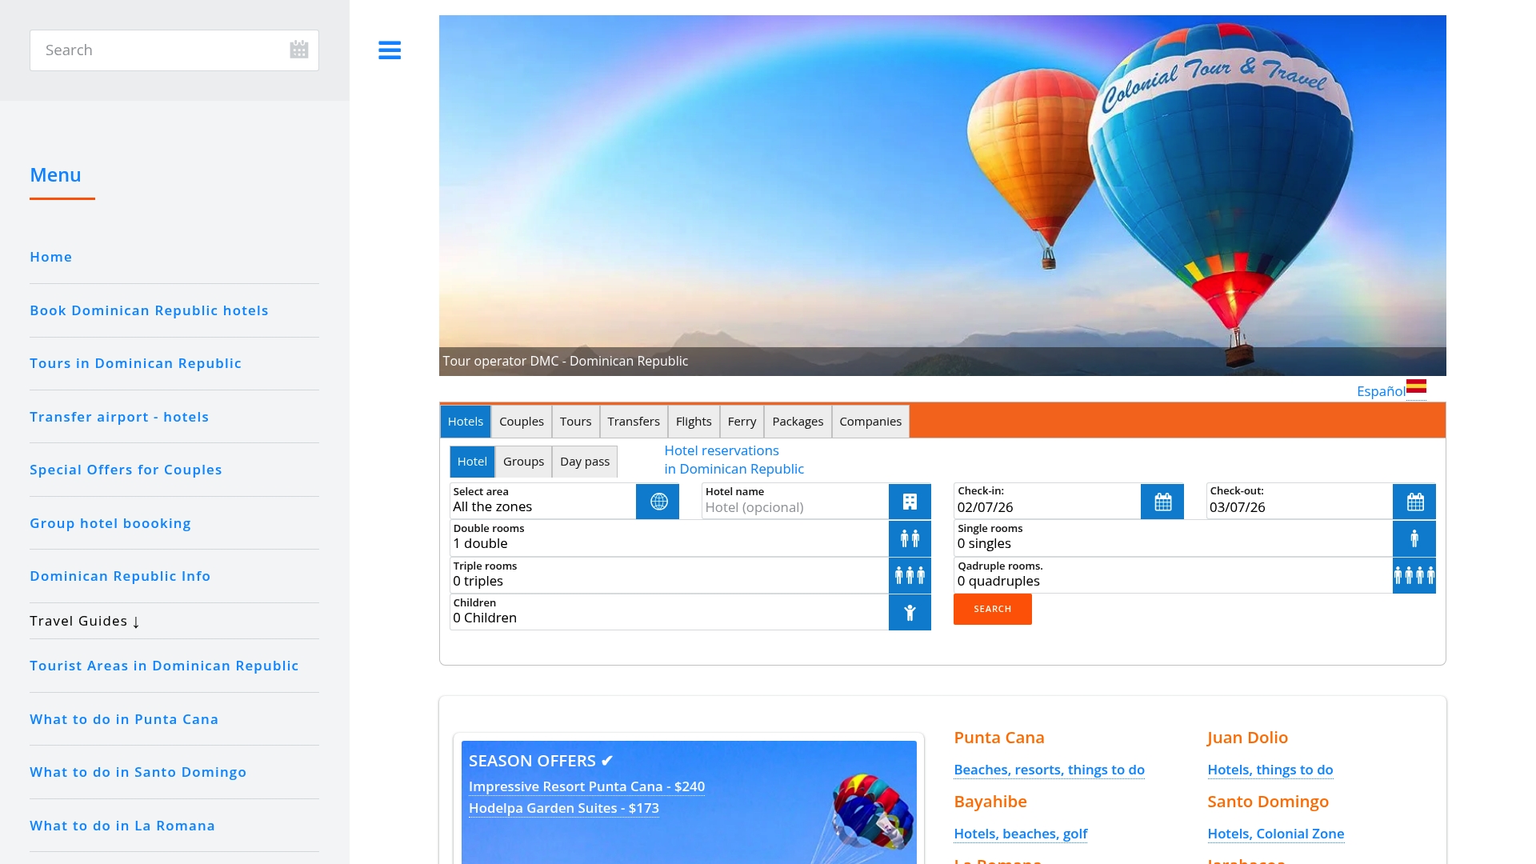This screenshot has height=864, width=1536.
Task: Click the Punta Cana heading
Action: click(998, 738)
